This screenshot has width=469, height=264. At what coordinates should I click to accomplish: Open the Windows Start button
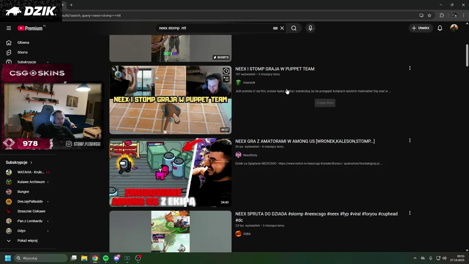coord(8,258)
